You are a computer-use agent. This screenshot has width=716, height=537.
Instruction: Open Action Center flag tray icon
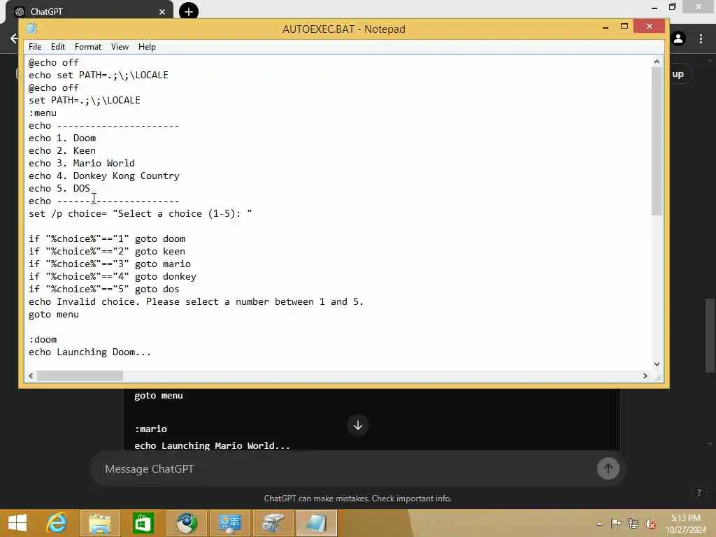point(615,523)
